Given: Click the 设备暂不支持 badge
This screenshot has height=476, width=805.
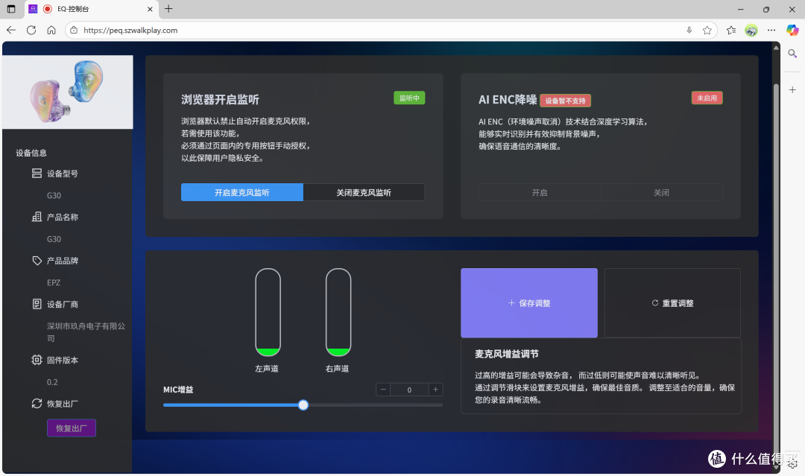Looking at the screenshot, I should [x=565, y=101].
